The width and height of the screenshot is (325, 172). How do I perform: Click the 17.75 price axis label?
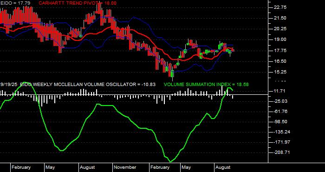coord(280,50)
